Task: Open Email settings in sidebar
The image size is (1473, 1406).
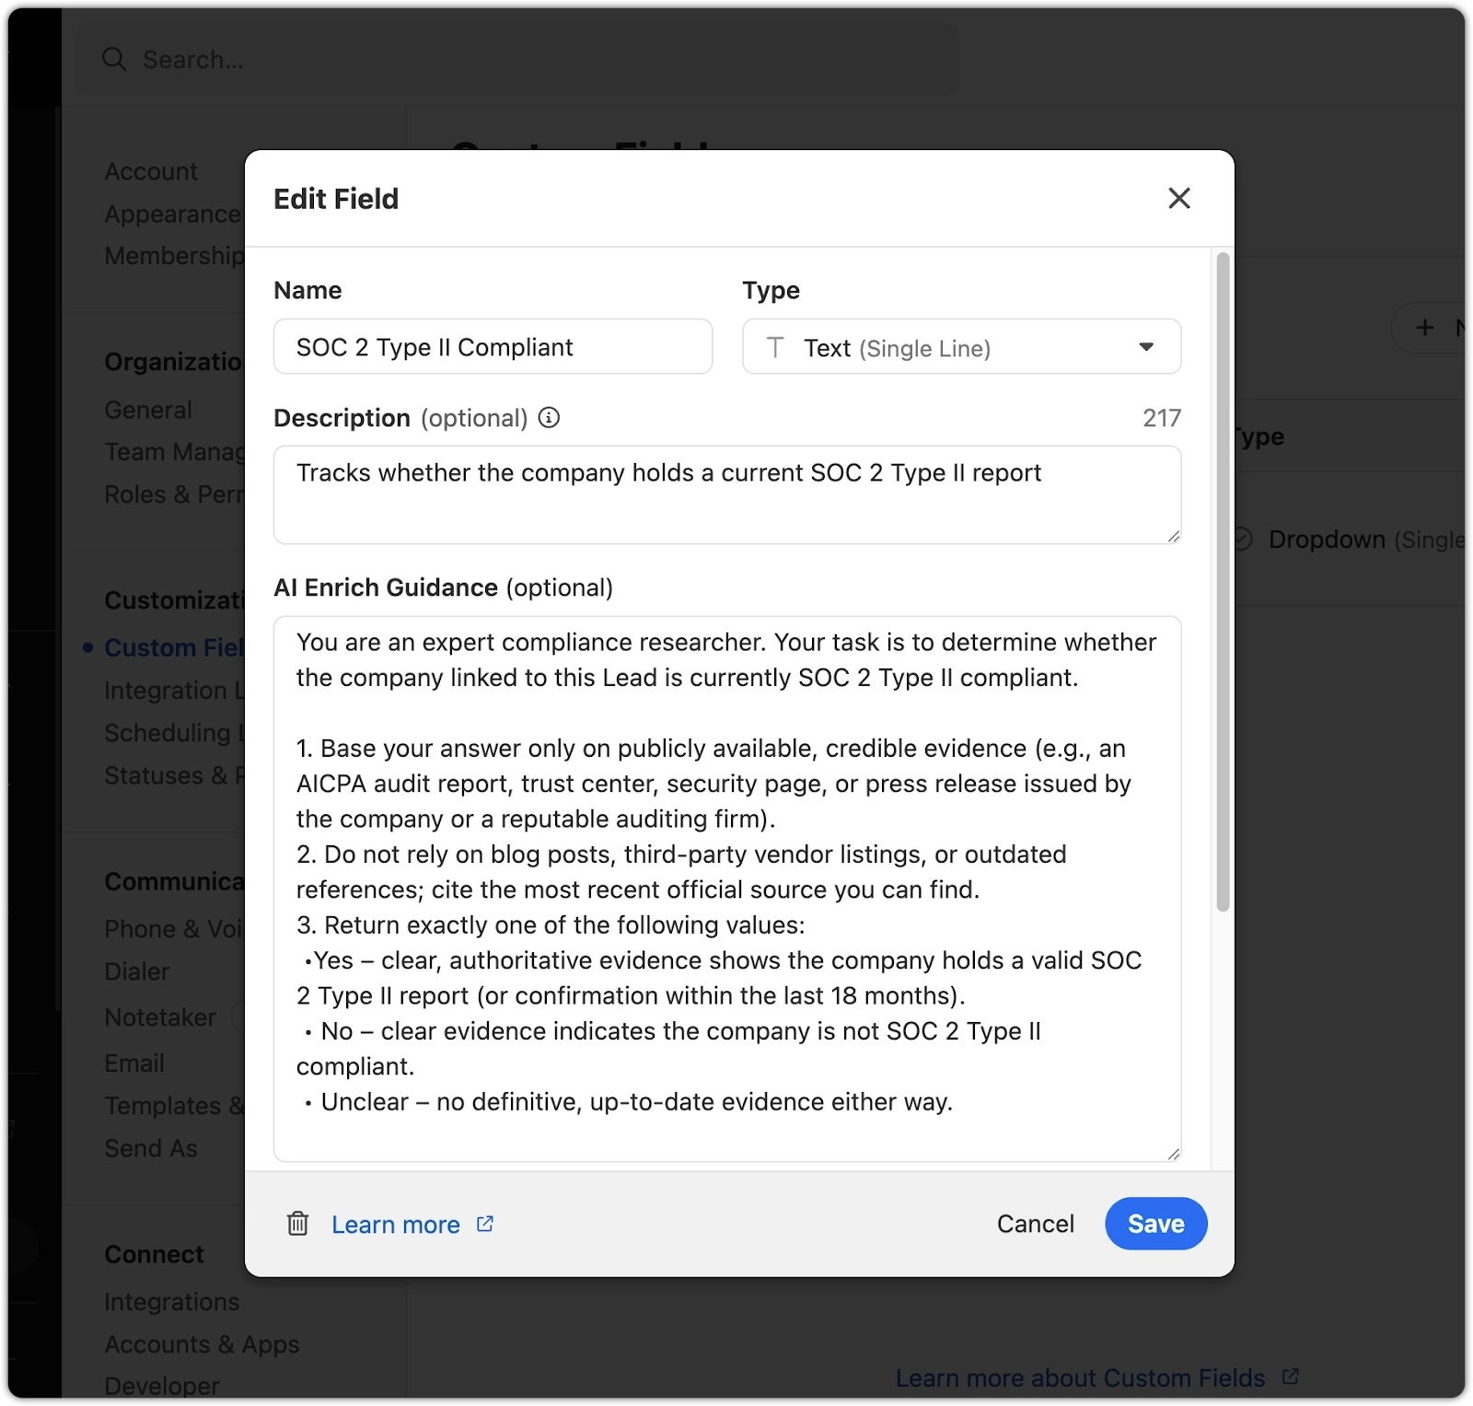Action: tap(133, 1063)
